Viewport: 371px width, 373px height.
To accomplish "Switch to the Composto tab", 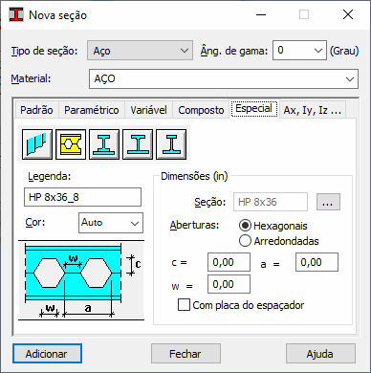I will [201, 110].
